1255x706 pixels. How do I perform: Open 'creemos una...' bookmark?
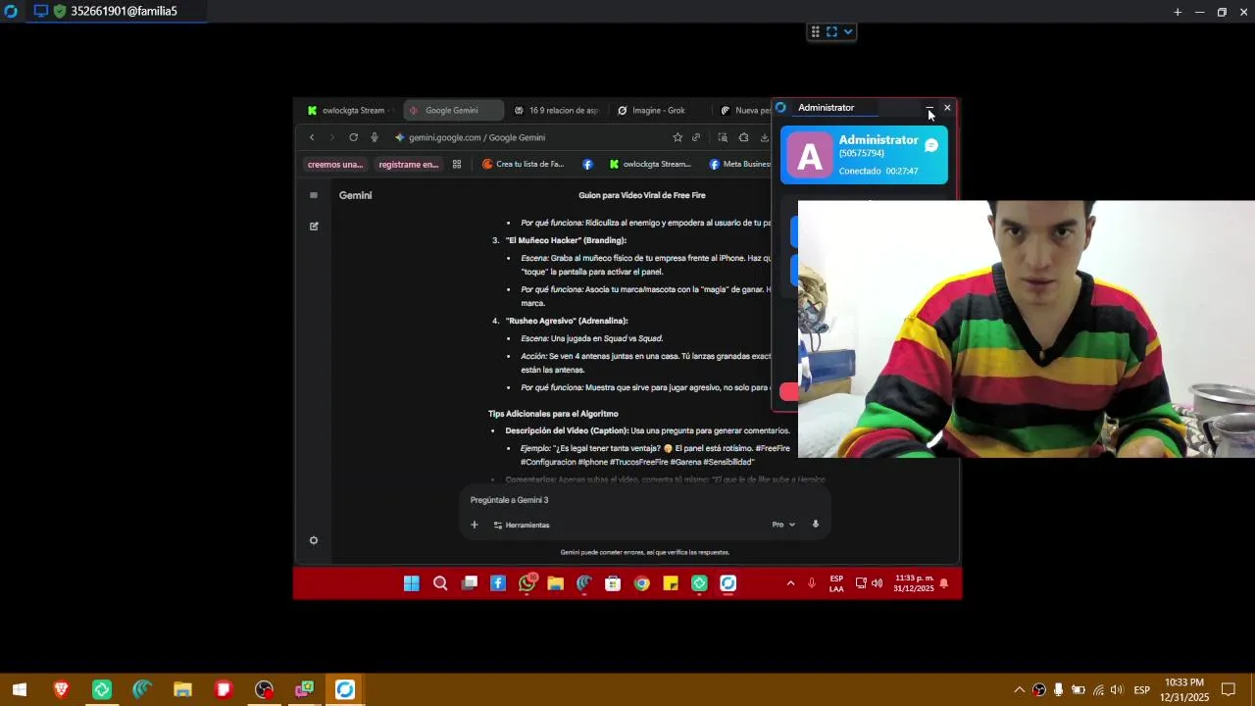click(335, 164)
